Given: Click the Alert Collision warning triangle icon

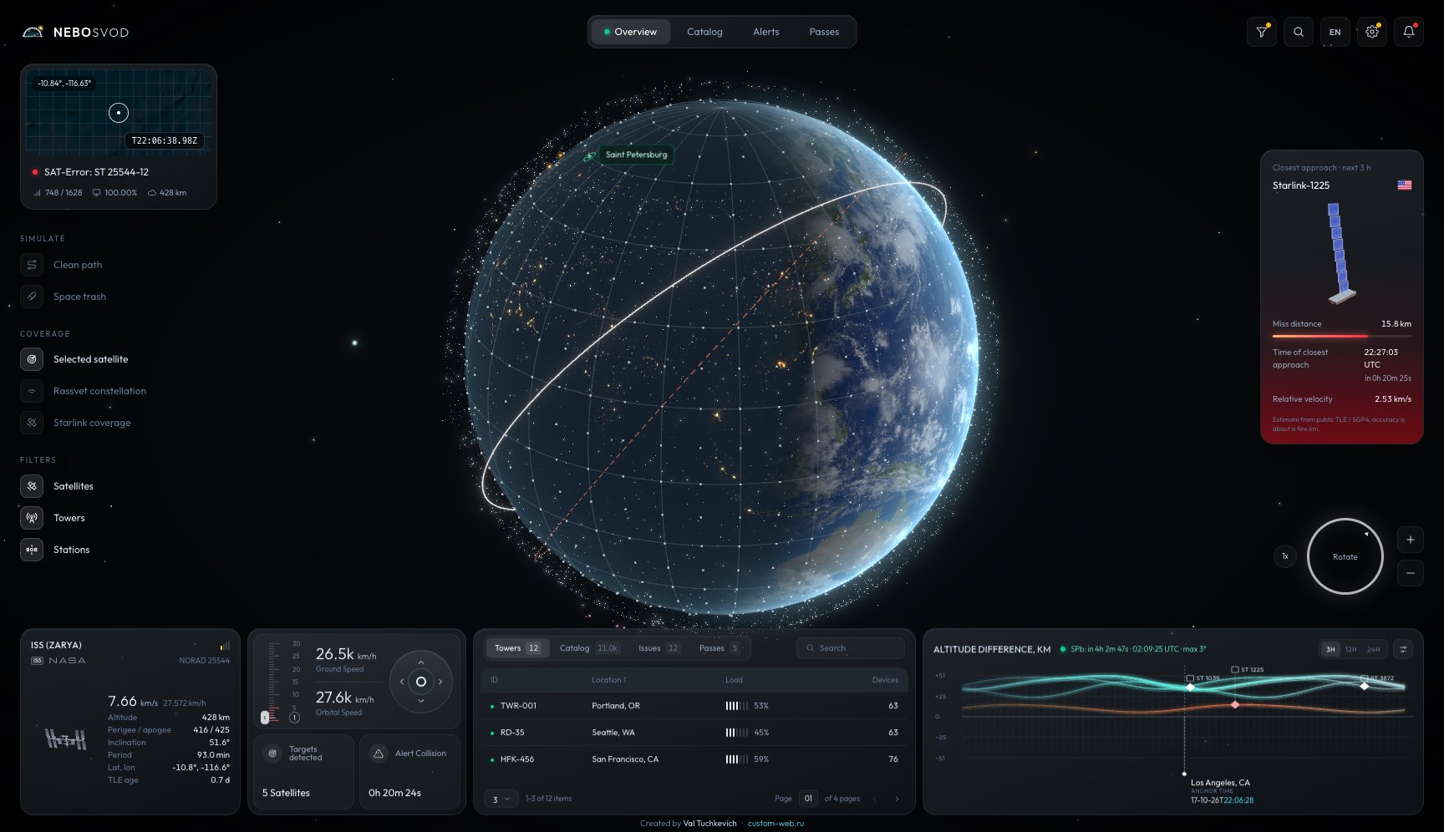Looking at the screenshot, I should pos(378,753).
